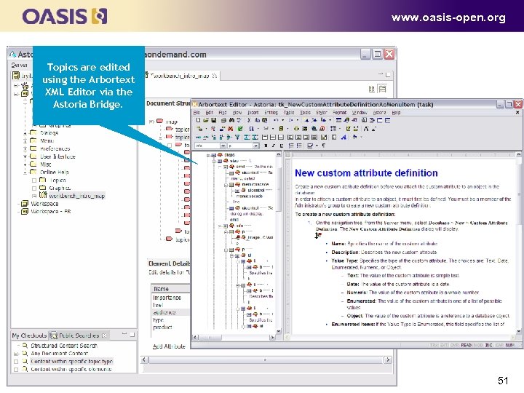
Task: Click the New document icon in Arbortext toolbar
Action: point(198,120)
